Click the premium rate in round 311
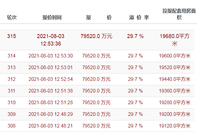This screenshot has width=197, height=132. 135,91
